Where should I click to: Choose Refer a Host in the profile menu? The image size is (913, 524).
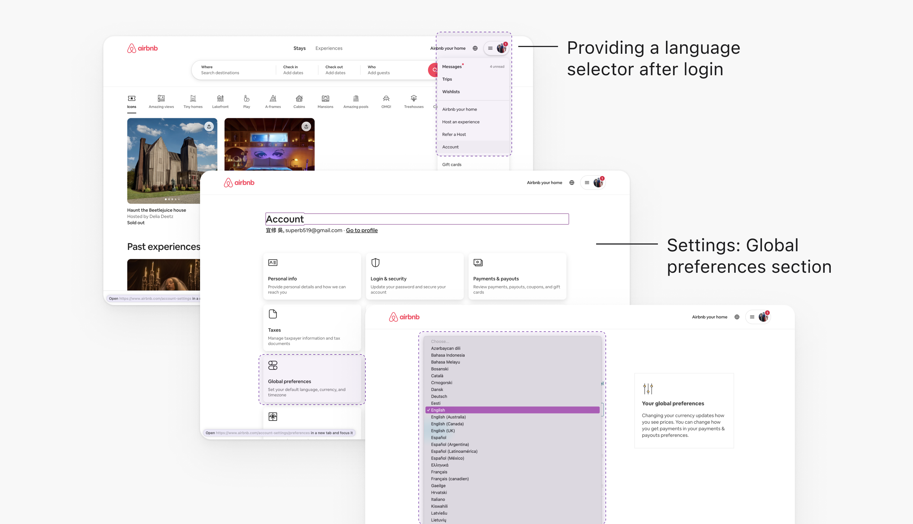[473, 135]
